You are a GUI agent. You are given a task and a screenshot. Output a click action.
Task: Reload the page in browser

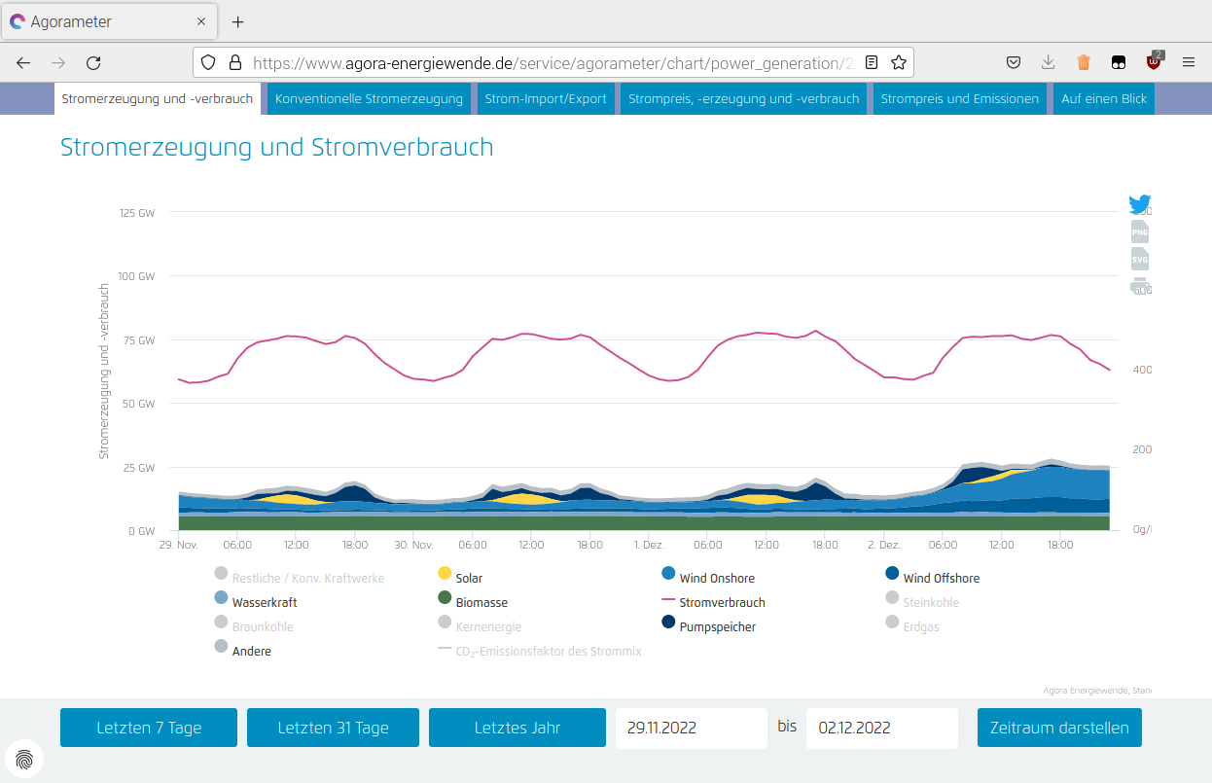pos(93,63)
